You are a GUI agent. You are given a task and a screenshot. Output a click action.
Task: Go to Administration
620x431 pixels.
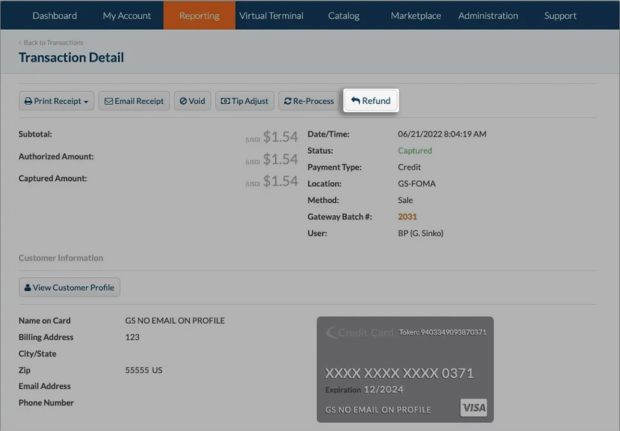(488, 16)
